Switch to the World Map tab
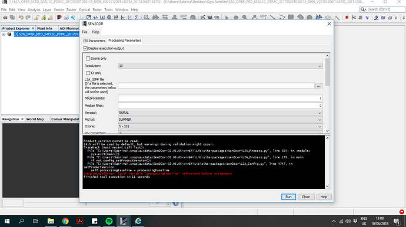Viewport: 406px width, 227px height. (35, 119)
